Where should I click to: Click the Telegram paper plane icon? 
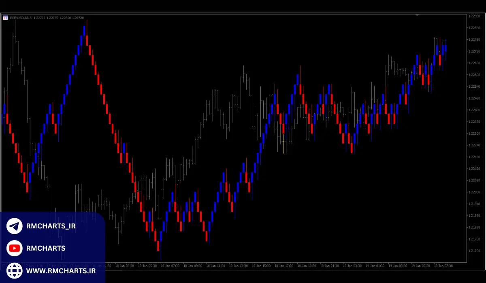click(x=15, y=226)
